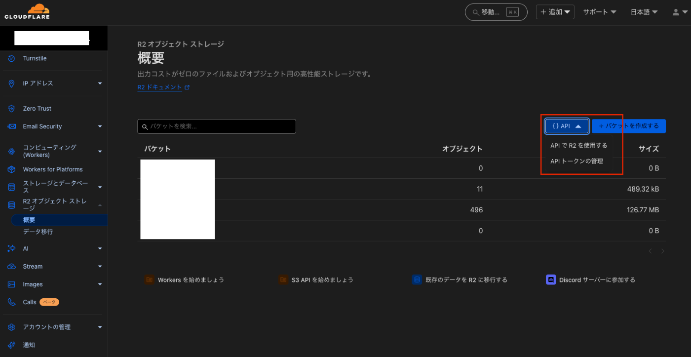The image size is (691, 357).
Task: Click the Cloudflare logo
Action: (27, 11)
